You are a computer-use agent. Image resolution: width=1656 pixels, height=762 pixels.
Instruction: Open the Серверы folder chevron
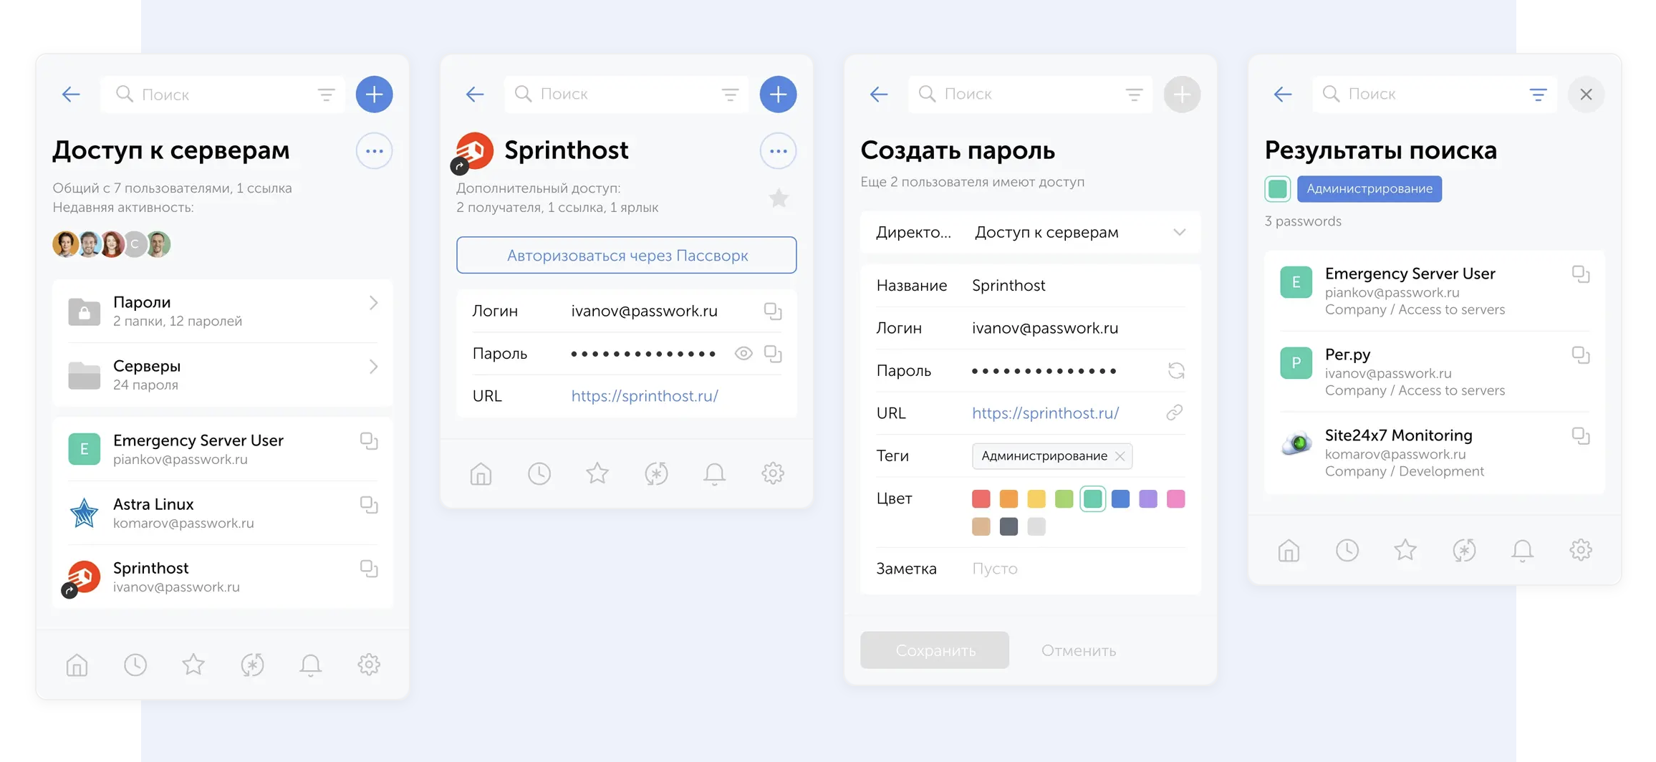pyautogui.click(x=373, y=367)
